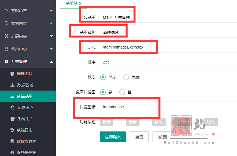The image size is (237, 156).
Task: Click the 系统管理 menu label
Action: [x=19, y=61]
